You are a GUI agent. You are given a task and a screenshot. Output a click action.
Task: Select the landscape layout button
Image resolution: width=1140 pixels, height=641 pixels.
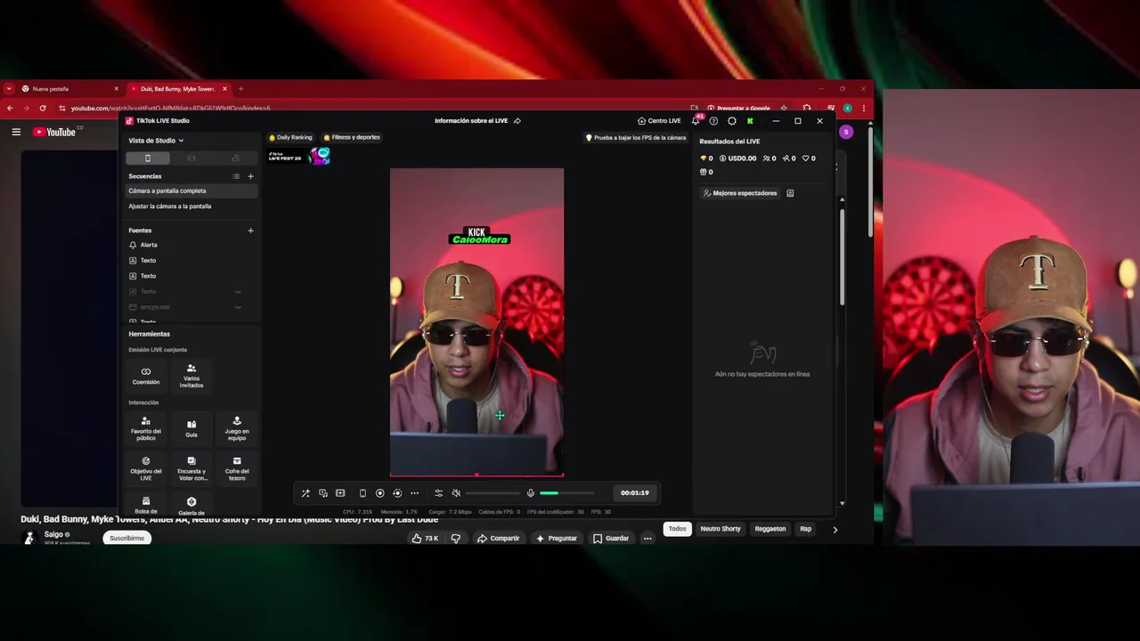coord(191,158)
